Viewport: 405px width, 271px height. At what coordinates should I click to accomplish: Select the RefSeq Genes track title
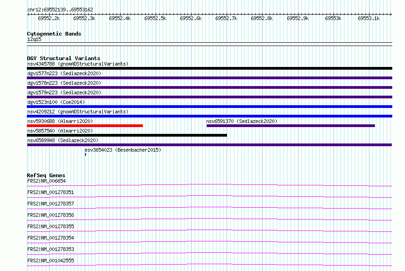[46, 175]
